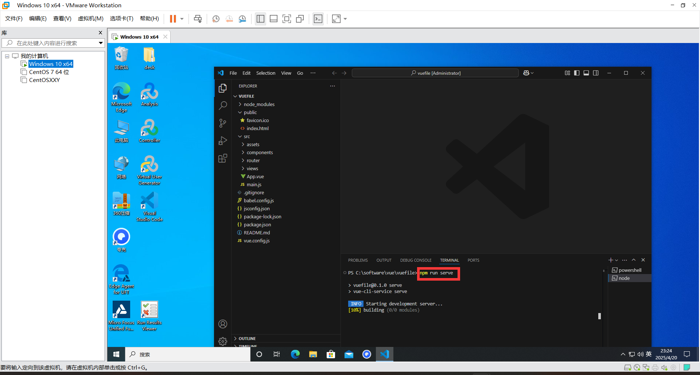Open the Explorer view in VS Code activity bar
Image resolution: width=700 pixels, height=375 pixels.
tap(223, 88)
